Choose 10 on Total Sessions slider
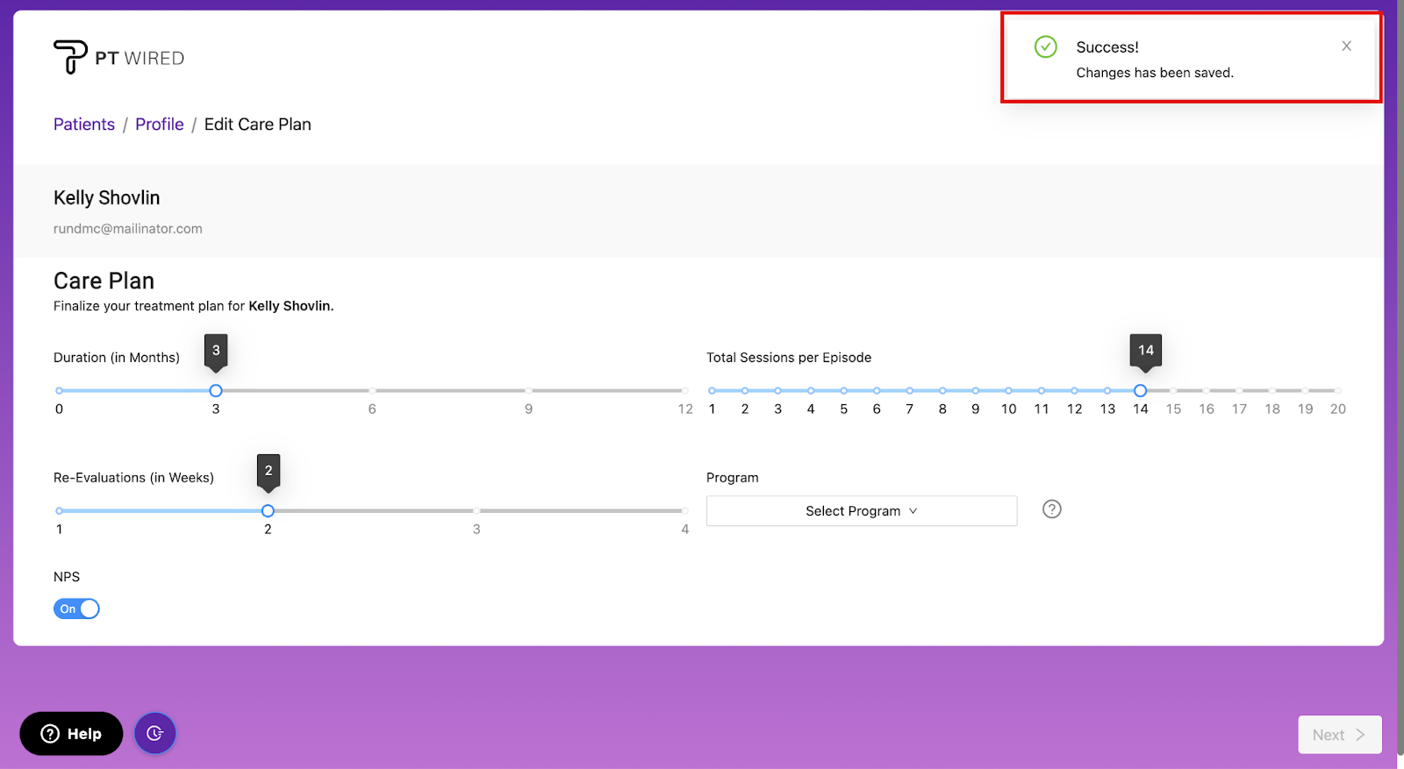 1008,391
